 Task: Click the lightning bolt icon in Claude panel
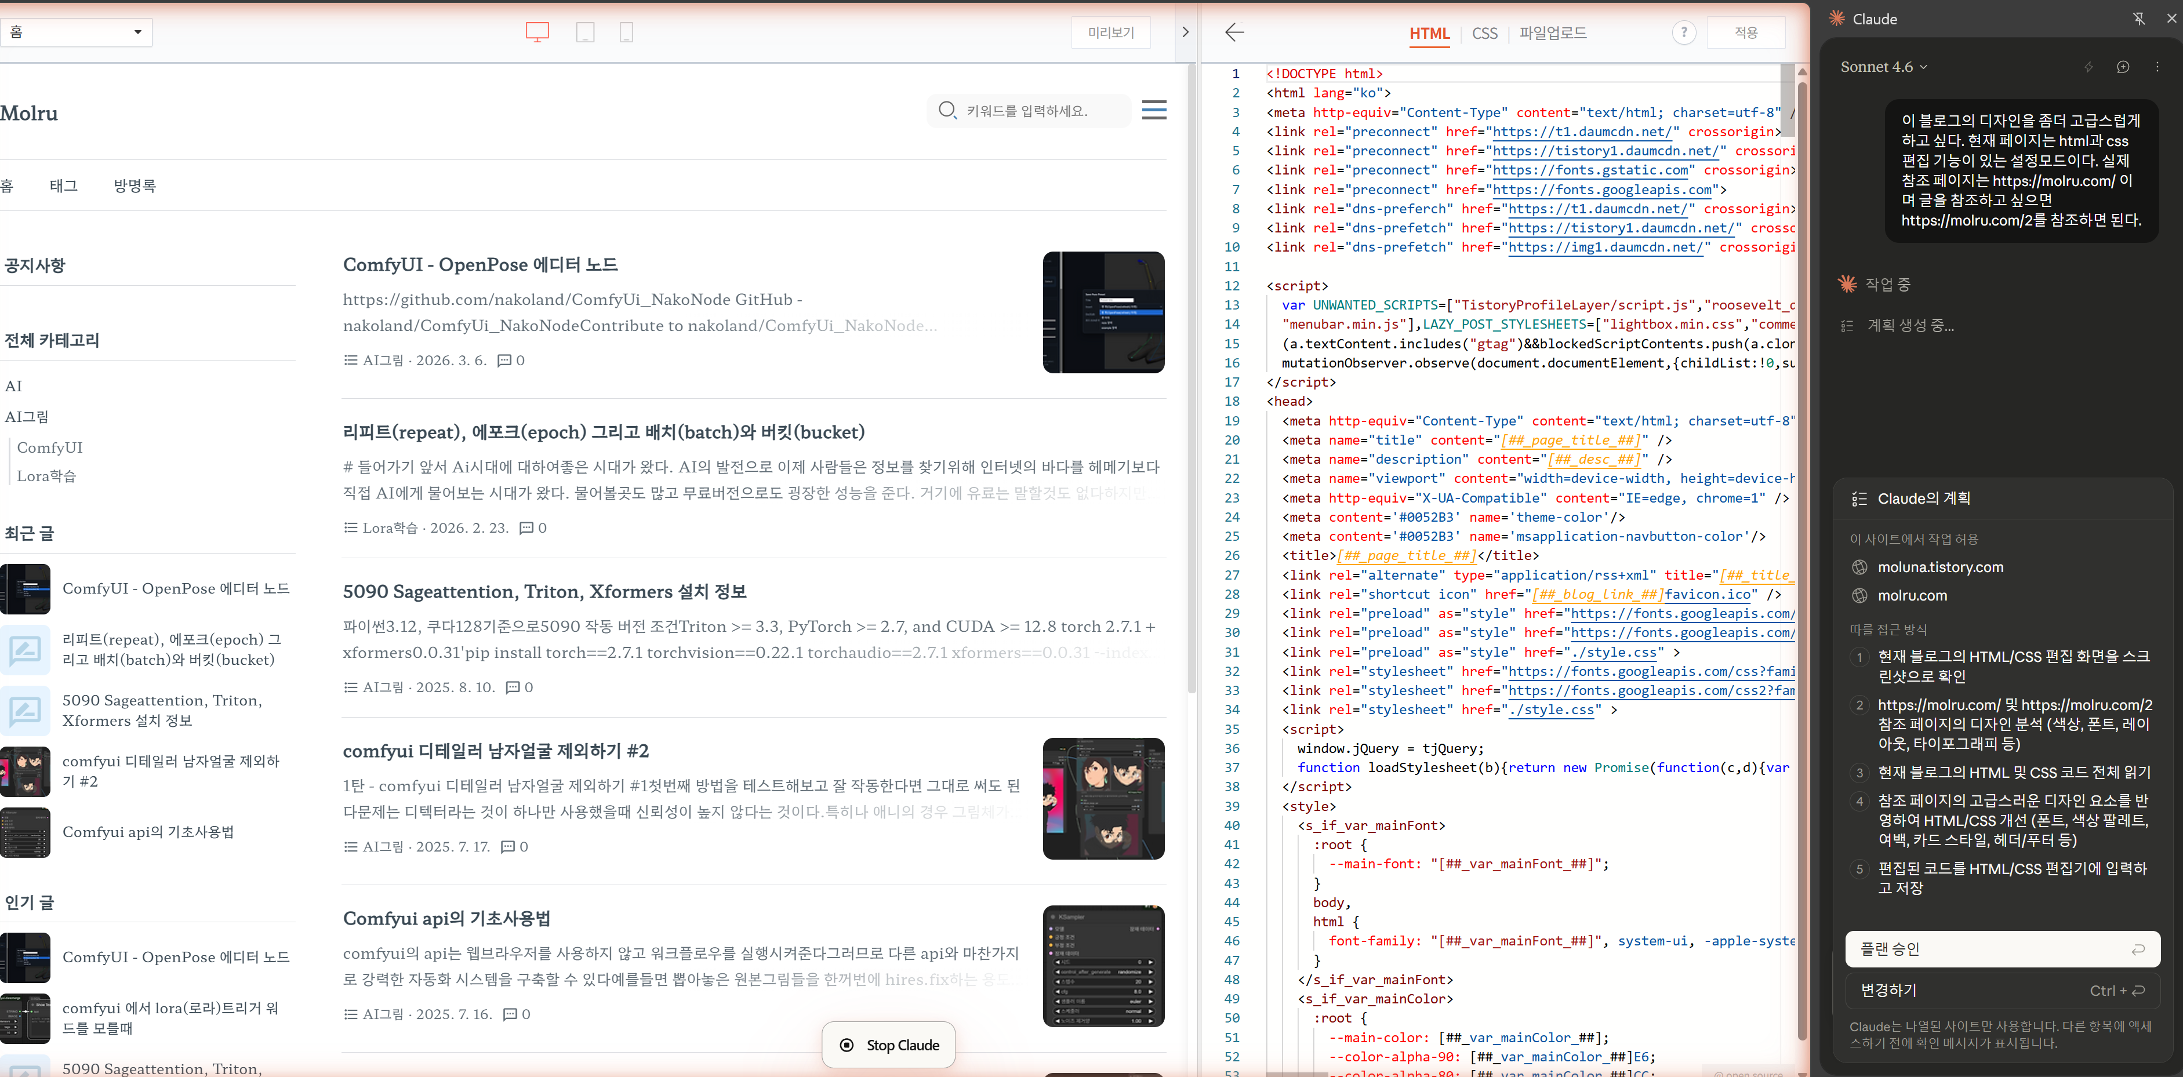(x=2088, y=67)
